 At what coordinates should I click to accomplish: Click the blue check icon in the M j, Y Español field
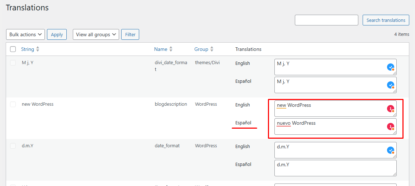391,85
